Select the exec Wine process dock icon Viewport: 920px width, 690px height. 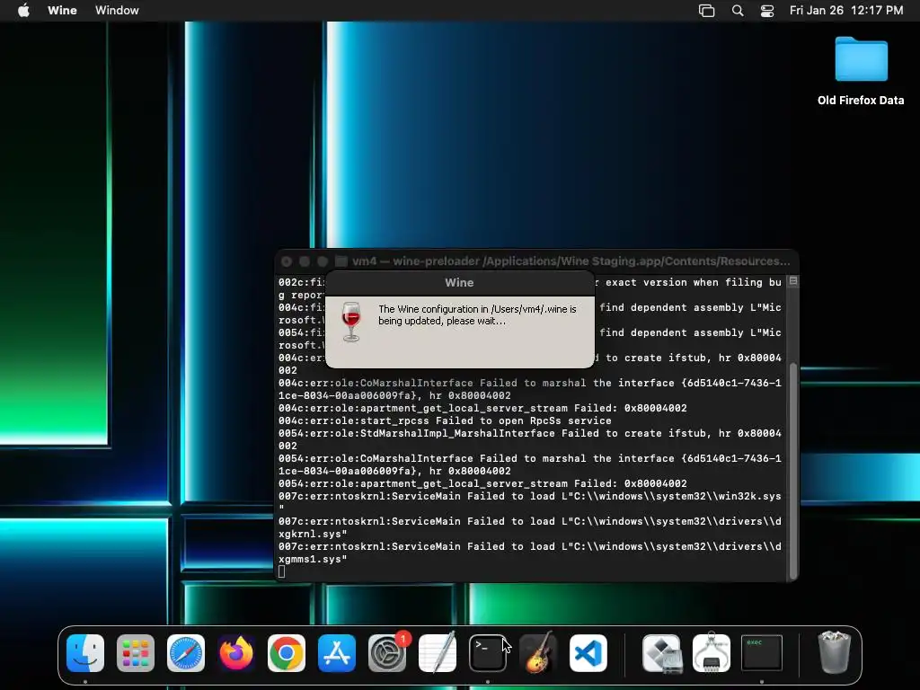[762, 653]
